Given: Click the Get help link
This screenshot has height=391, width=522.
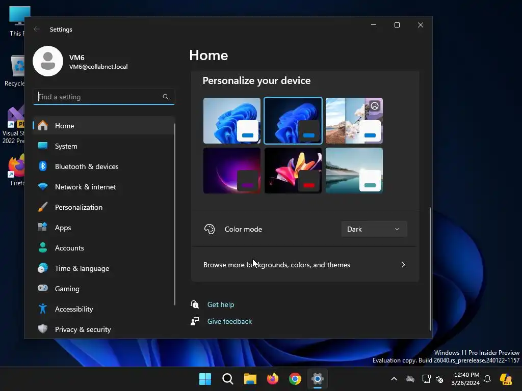Looking at the screenshot, I should 221,304.
